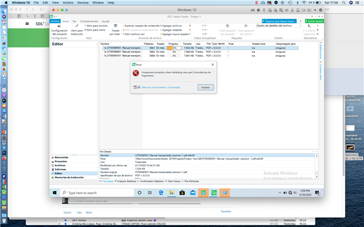Click the 33% progress bar
Image resolution: width=364 pixels, height=227 pixels.
coord(174,48)
